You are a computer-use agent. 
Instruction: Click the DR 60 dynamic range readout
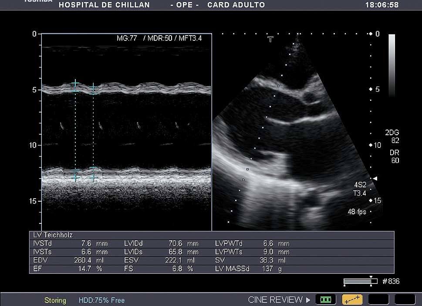click(x=394, y=157)
